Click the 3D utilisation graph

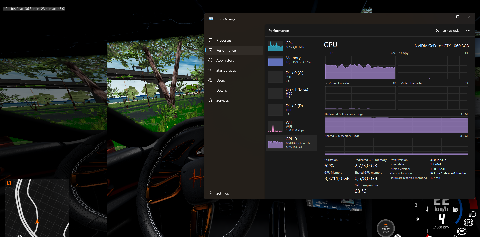[360, 68]
